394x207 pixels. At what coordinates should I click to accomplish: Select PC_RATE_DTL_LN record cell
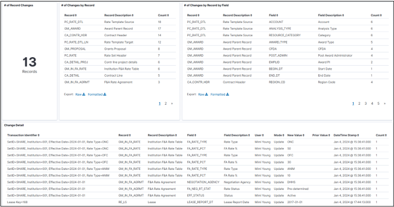76,42
